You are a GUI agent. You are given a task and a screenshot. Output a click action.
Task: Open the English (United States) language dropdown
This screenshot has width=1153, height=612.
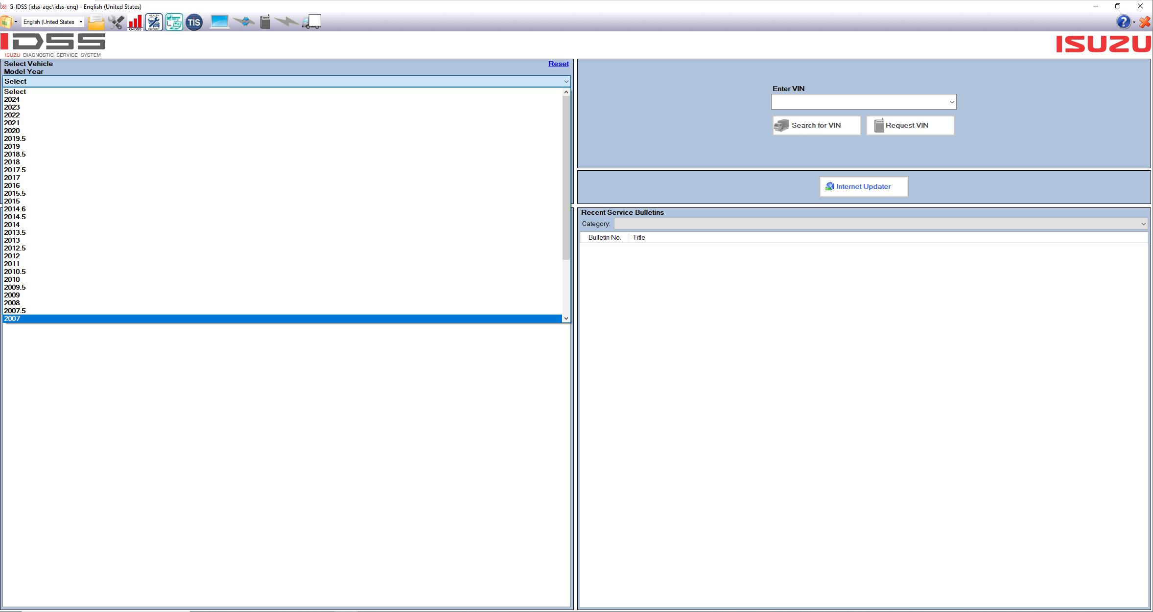53,22
